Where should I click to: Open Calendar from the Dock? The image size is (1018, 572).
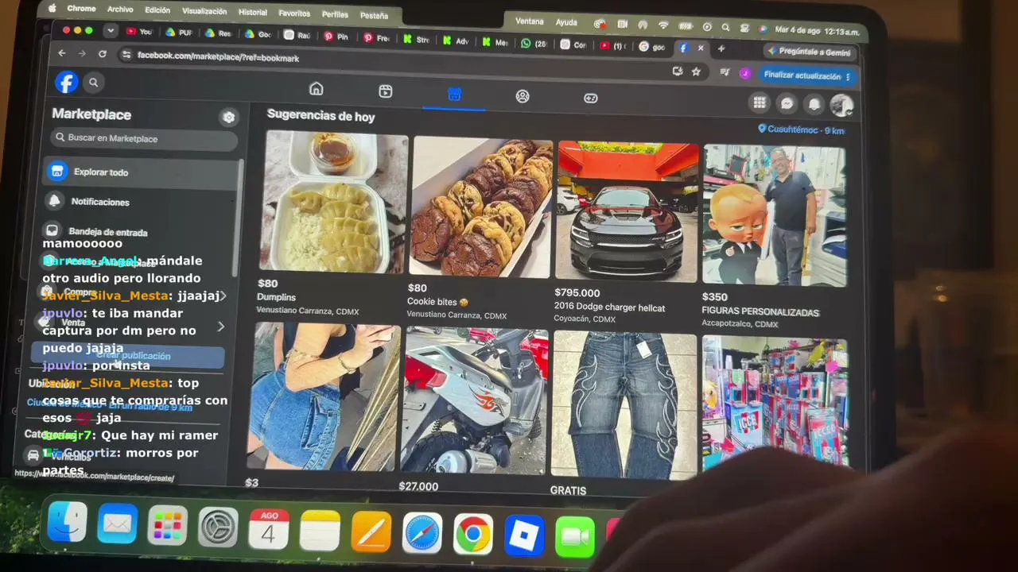(268, 530)
